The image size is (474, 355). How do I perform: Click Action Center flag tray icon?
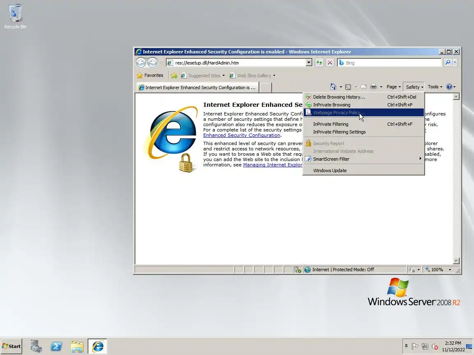(415, 346)
